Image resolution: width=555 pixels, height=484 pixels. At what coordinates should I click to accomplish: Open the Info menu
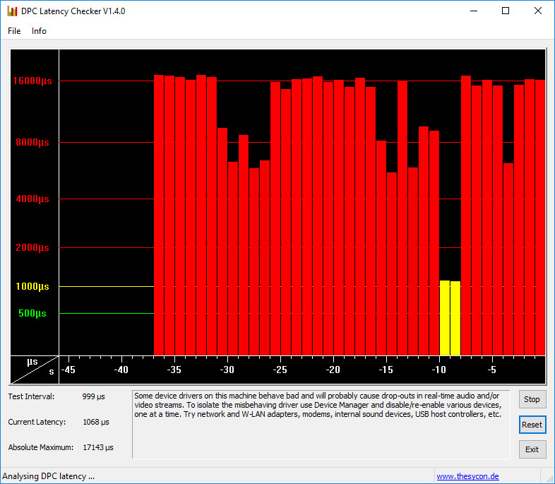pyautogui.click(x=39, y=31)
